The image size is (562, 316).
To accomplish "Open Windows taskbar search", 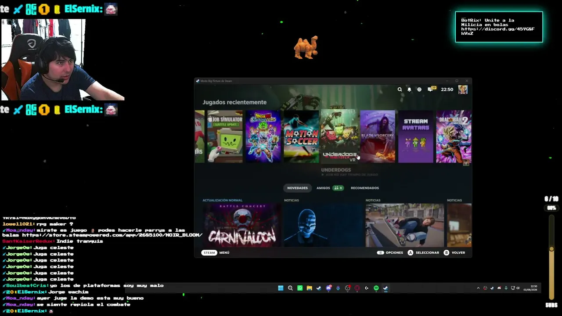I will coord(290,288).
